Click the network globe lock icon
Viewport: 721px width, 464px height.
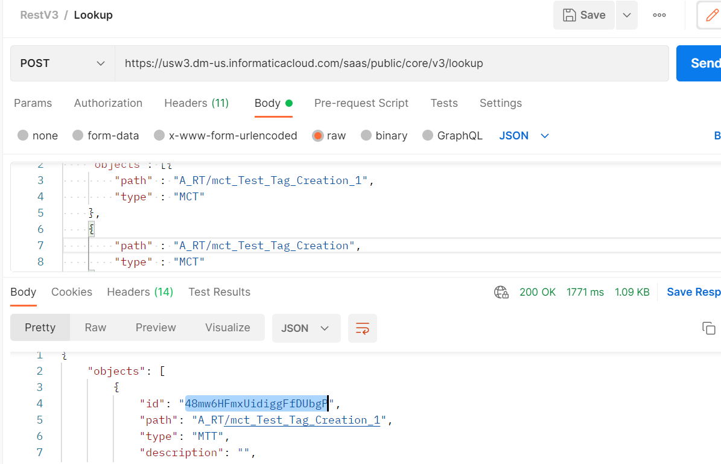tap(501, 292)
